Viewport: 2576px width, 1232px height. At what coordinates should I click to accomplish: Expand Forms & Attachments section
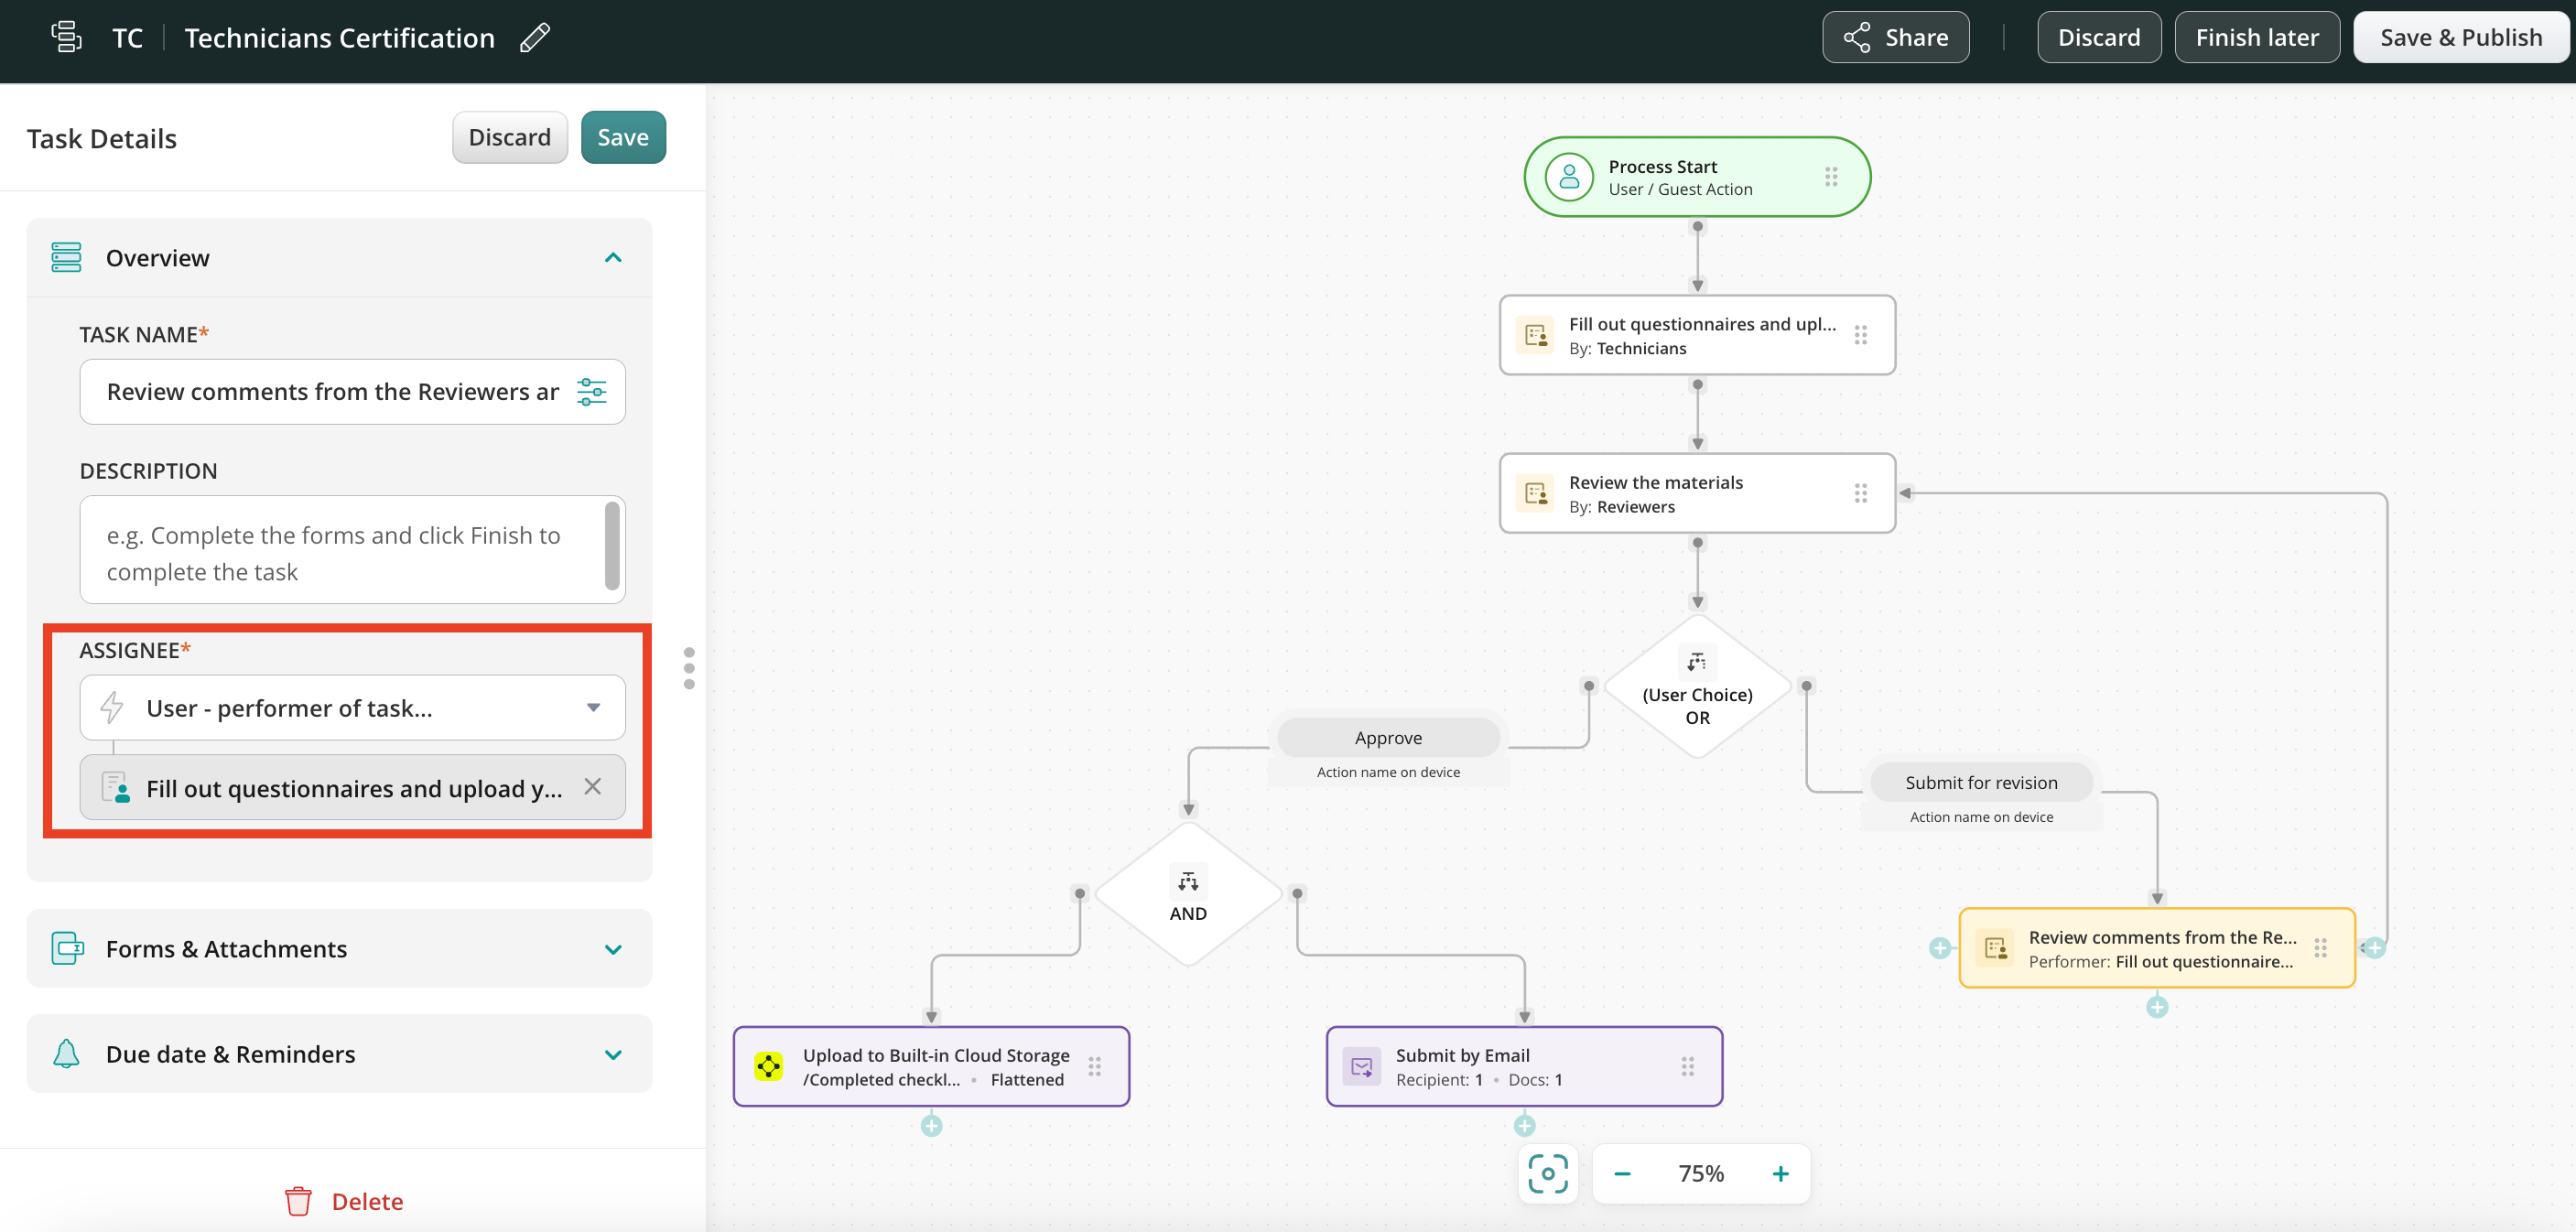[613, 949]
